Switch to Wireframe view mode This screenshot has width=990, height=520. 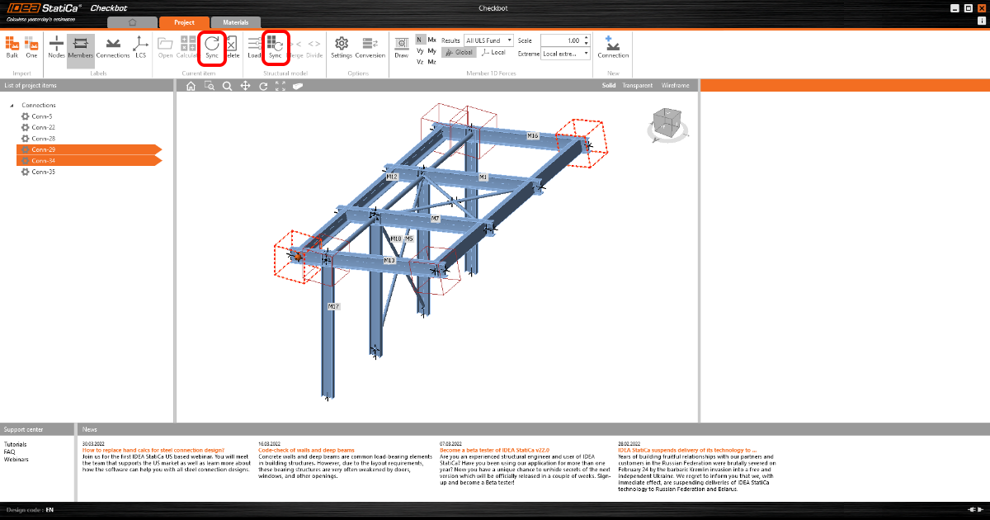676,86
